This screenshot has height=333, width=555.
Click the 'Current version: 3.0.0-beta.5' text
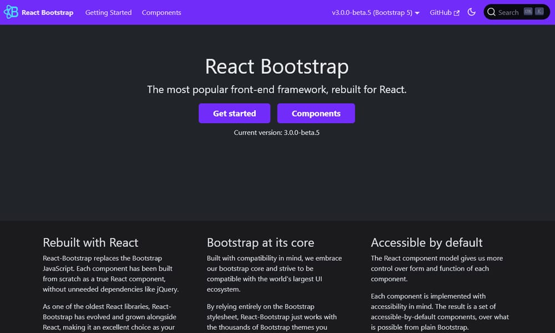click(276, 132)
